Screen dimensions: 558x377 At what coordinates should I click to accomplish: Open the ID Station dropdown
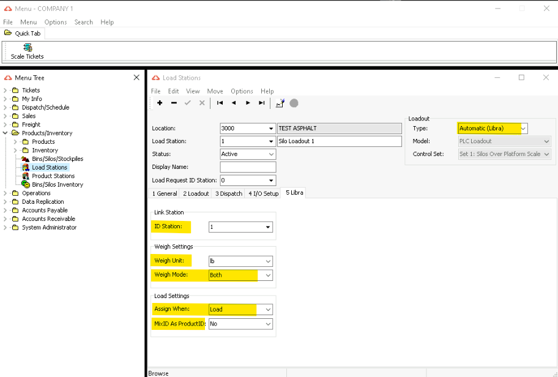pos(268,227)
